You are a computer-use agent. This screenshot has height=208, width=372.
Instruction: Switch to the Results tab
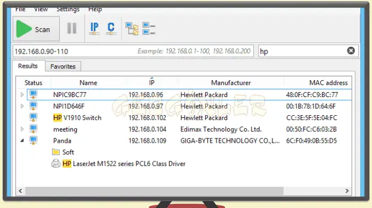pos(28,66)
